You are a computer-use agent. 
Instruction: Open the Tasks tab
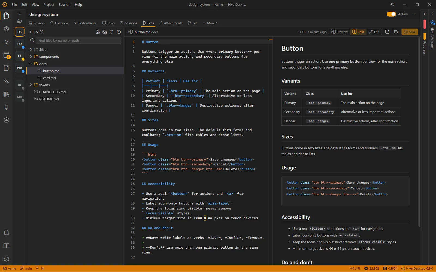pyautogui.click(x=108, y=23)
